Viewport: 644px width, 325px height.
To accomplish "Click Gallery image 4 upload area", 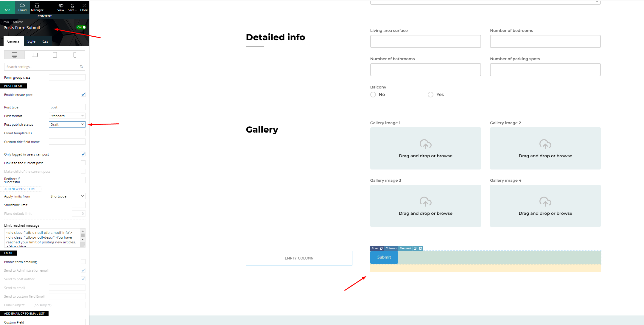I will 545,206.
